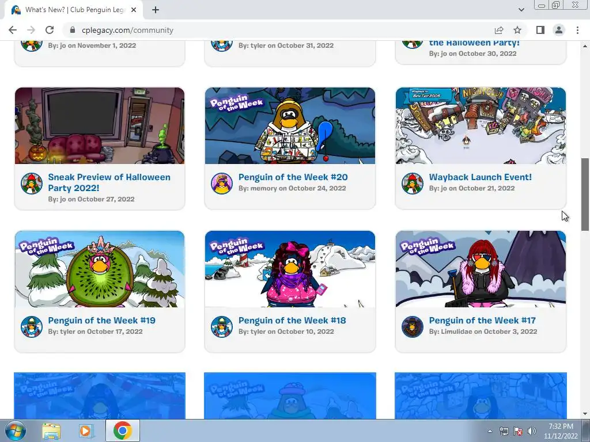Click the page scrollbar thumb

coord(585,195)
